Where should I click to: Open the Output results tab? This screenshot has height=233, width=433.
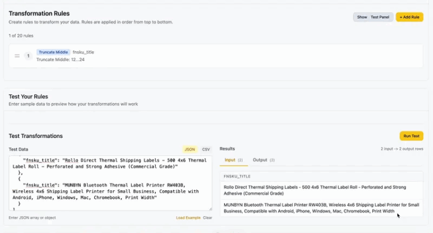(x=264, y=160)
